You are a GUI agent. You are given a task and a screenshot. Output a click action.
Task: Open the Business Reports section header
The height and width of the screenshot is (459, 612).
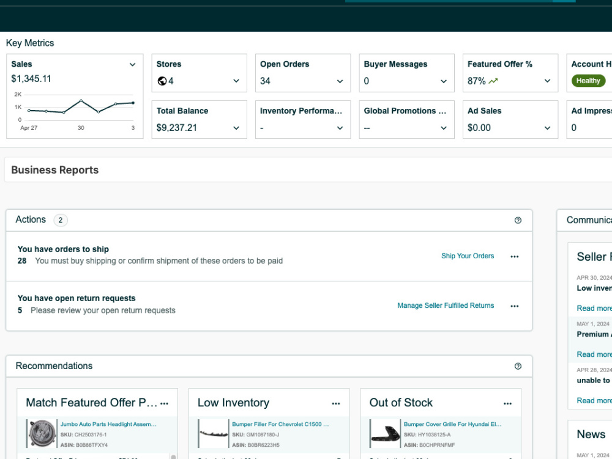(55, 170)
